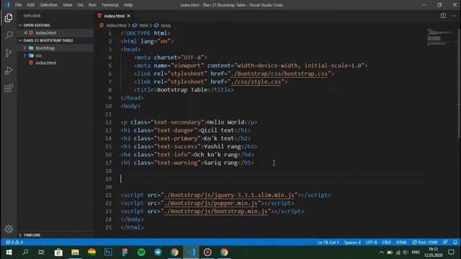The height and width of the screenshot is (259, 461).
Task: Open the Run and Debug view
Action: [x=9, y=71]
